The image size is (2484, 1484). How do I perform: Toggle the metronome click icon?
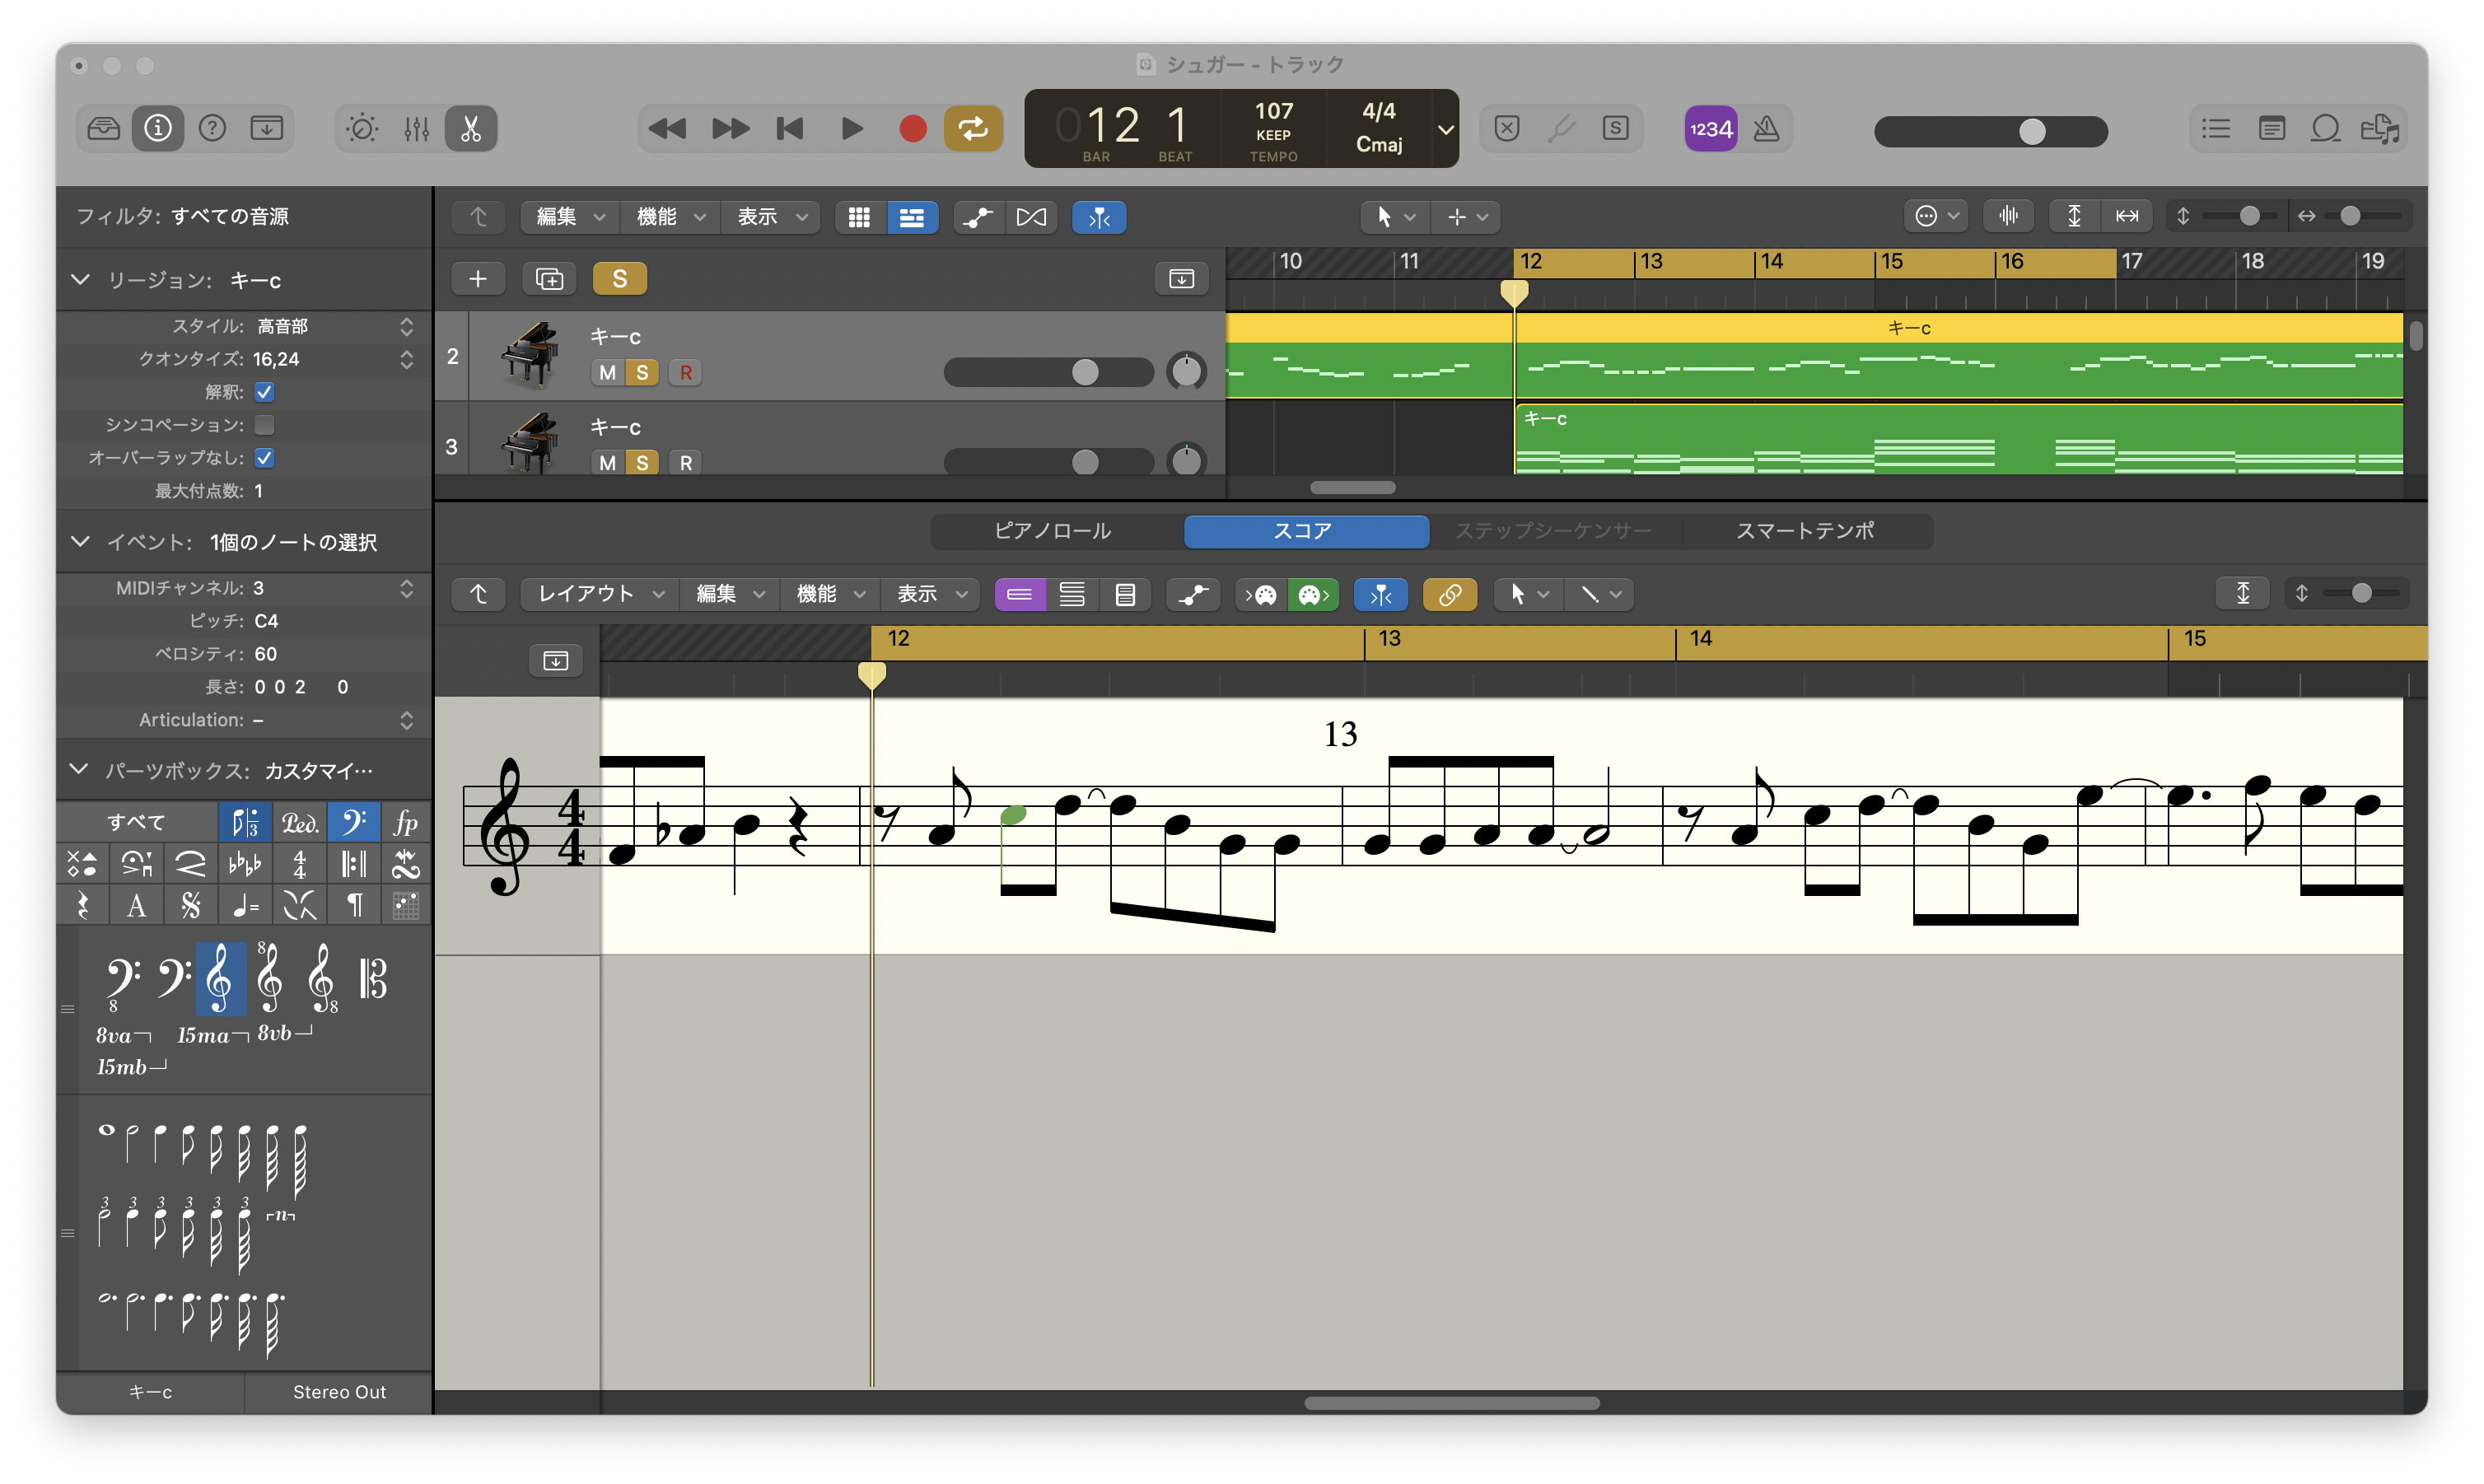click(x=1766, y=129)
